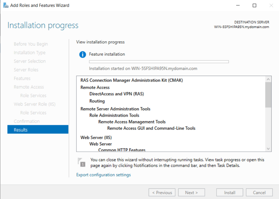Select the Server Roles step
Viewport: 279px width, 199px height.
pos(26,70)
